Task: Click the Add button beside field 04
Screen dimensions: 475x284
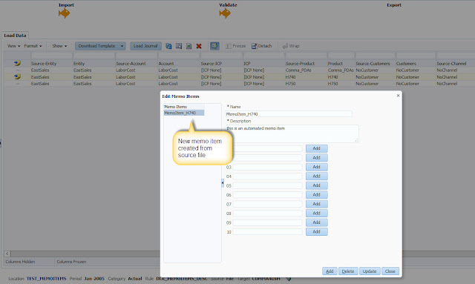Action: 317,176
